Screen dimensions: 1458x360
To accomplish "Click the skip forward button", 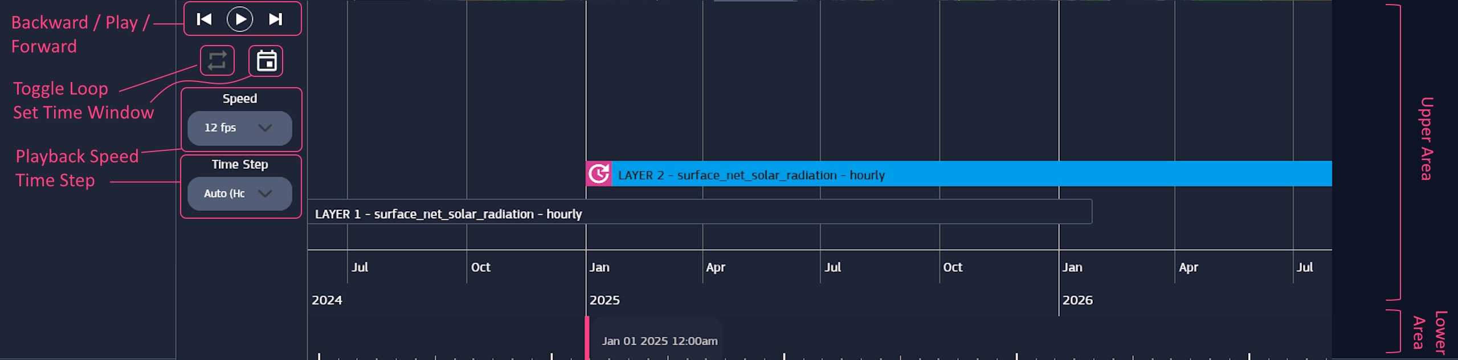I will pyautogui.click(x=276, y=19).
